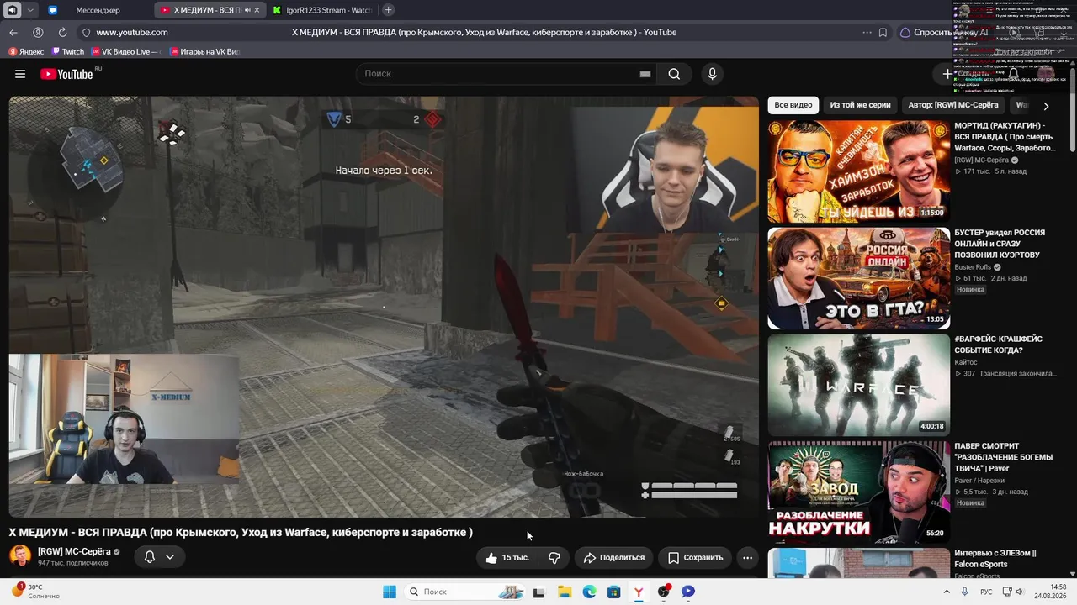Viewport: 1077px width, 605px height.
Task: Open [RGW] МС-Серёга channel name link
Action: pos(74,551)
